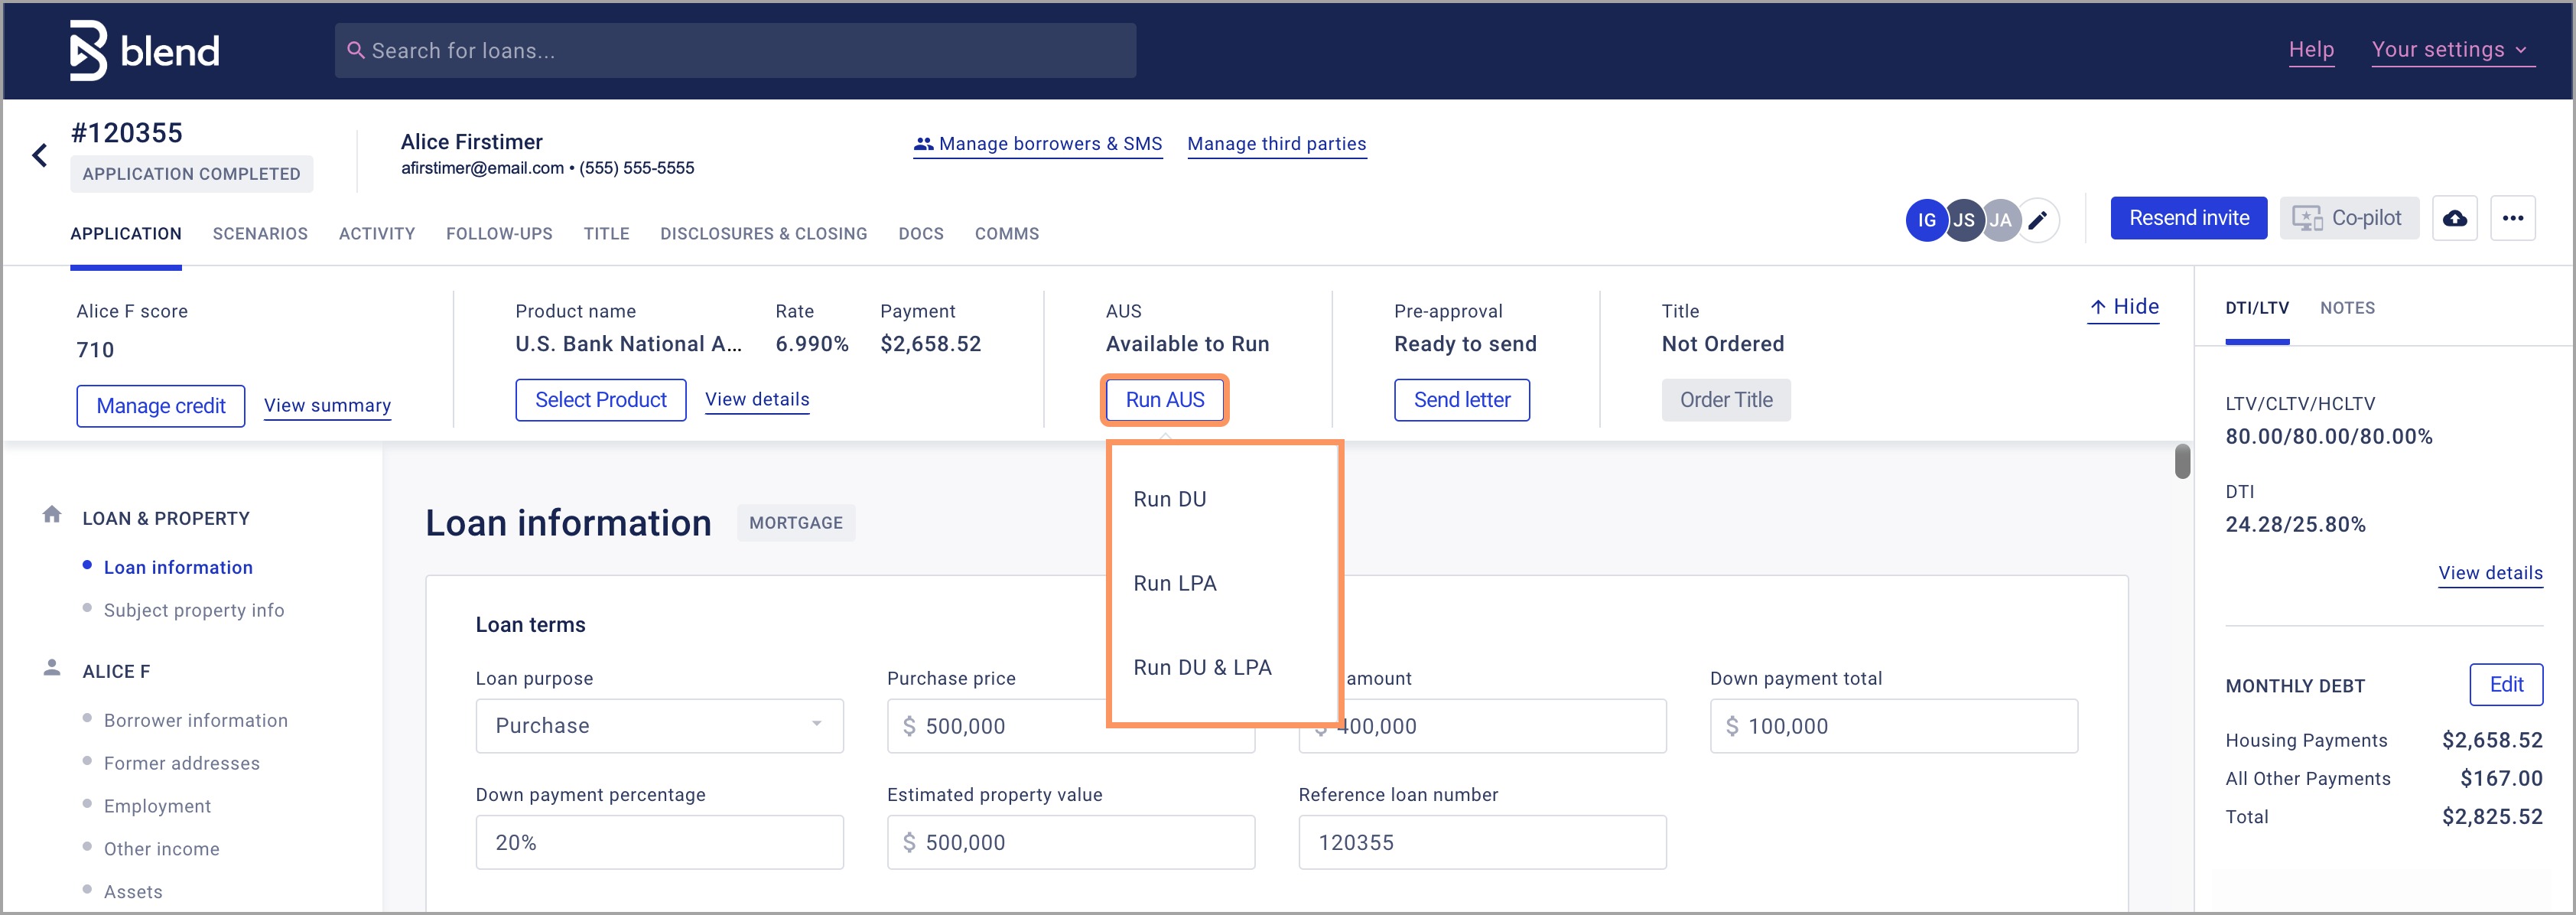Expand the Loan purpose dropdown
The image size is (2576, 915).
pyautogui.click(x=659, y=725)
